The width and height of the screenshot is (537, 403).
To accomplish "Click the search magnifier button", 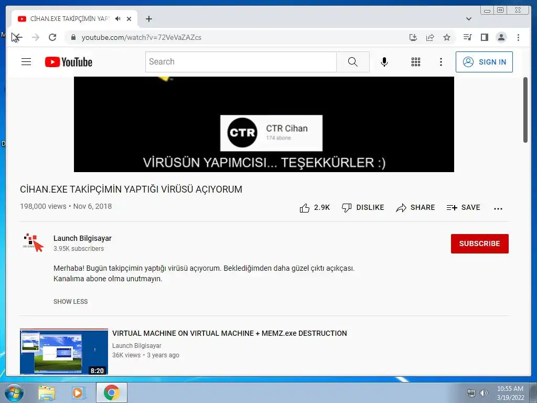I will point(353,62).
